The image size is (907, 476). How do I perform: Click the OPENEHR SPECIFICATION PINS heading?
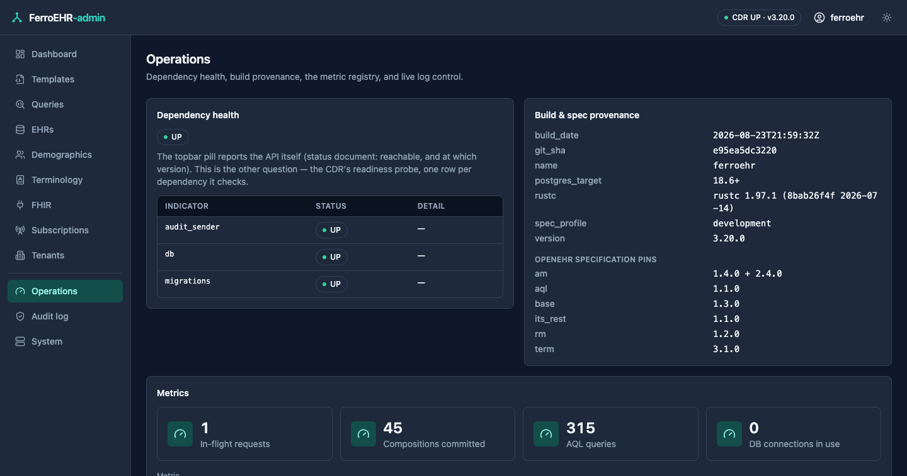click(596, 259)
